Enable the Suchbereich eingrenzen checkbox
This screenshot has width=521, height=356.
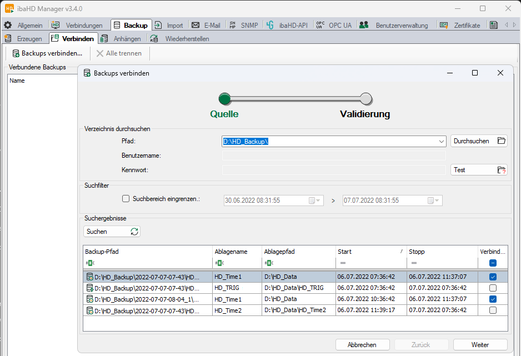point(126,198)
